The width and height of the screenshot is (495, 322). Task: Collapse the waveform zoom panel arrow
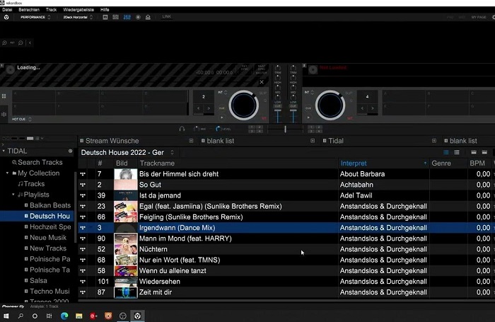click(30, 42)
